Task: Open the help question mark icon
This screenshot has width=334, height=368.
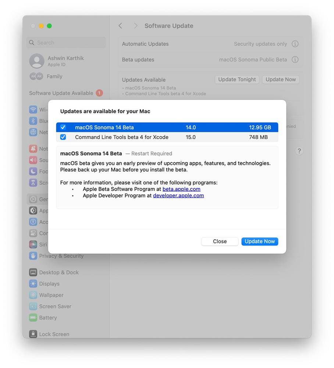Action: [x=299, y=151]
